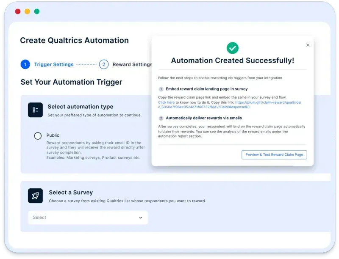Viewport: 339px width, 259px height.
Task: Click the Select a Survey title
Action: click(71, 192)
